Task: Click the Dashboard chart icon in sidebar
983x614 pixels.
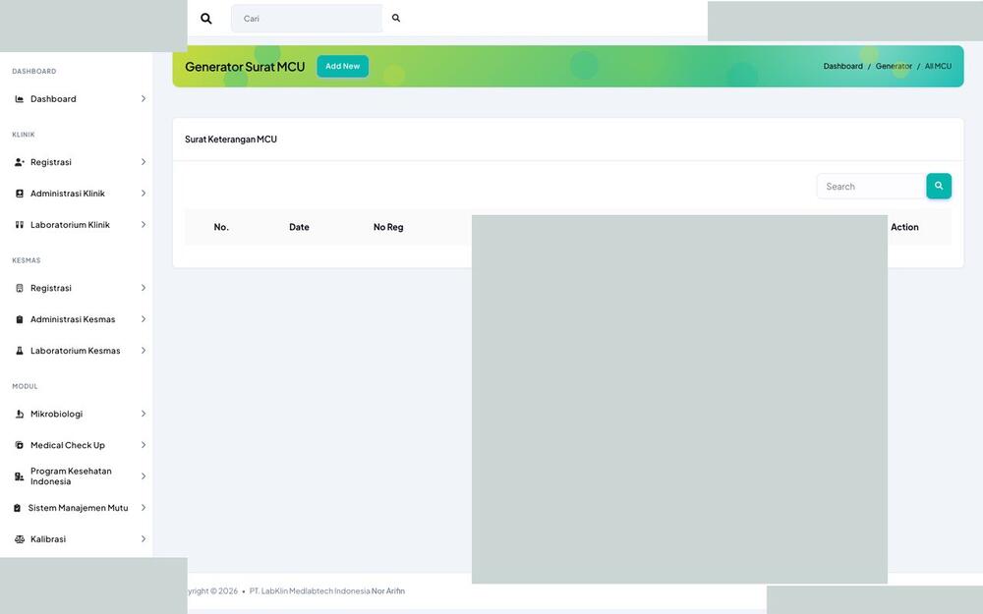Action: click(20, 99)
